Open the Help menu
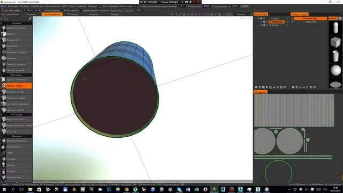 92,6
